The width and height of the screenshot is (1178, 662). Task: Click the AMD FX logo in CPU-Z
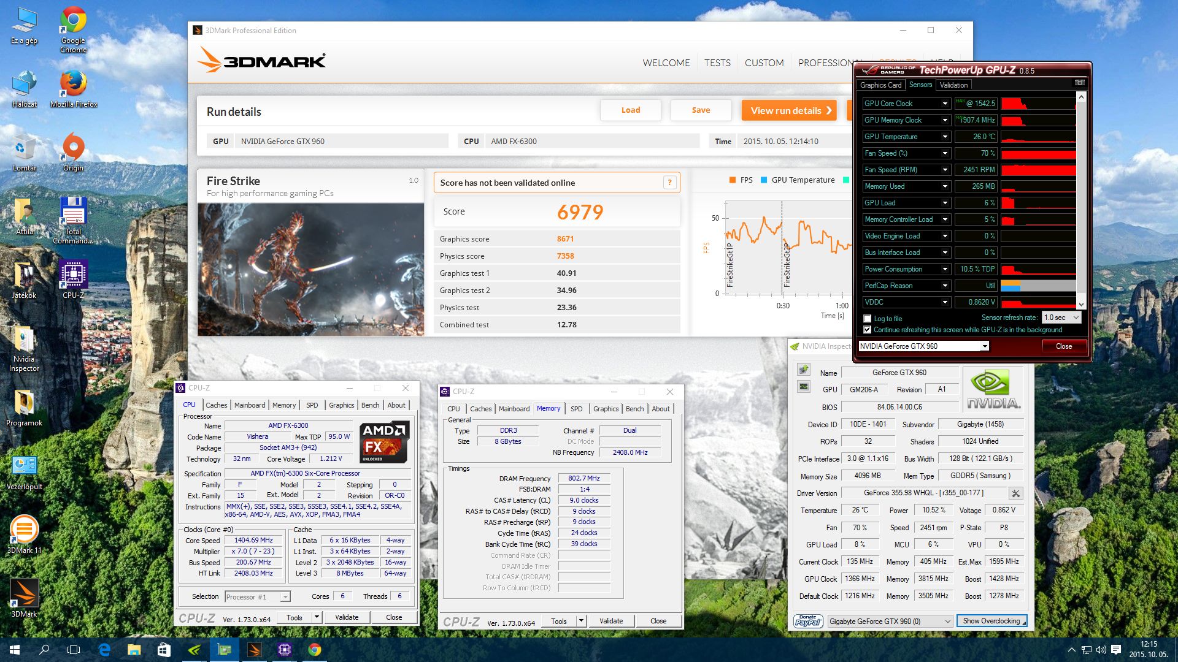384,441
